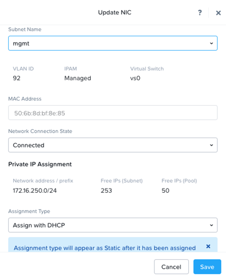Click the MAC Address input field

(113, 113)
